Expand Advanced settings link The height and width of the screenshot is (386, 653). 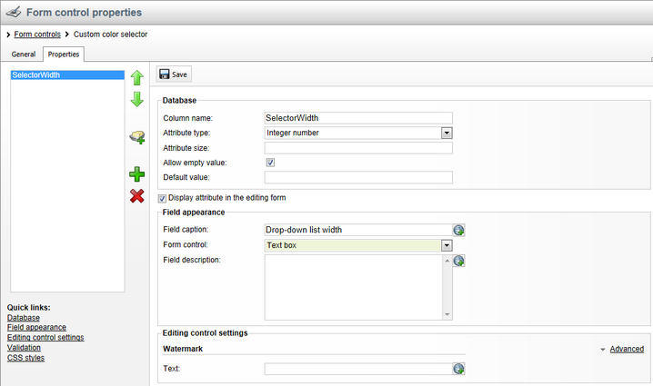626,349
